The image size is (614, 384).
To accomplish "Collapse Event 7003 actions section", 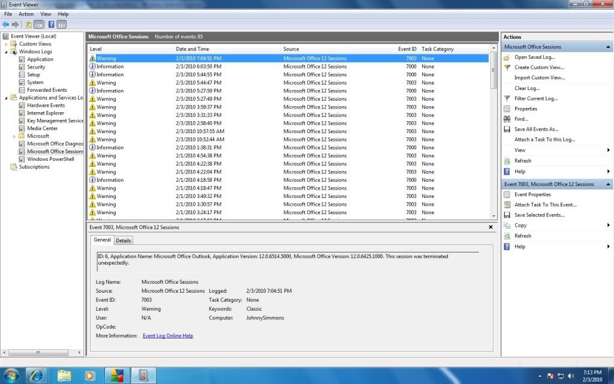I will pos(608,184).
